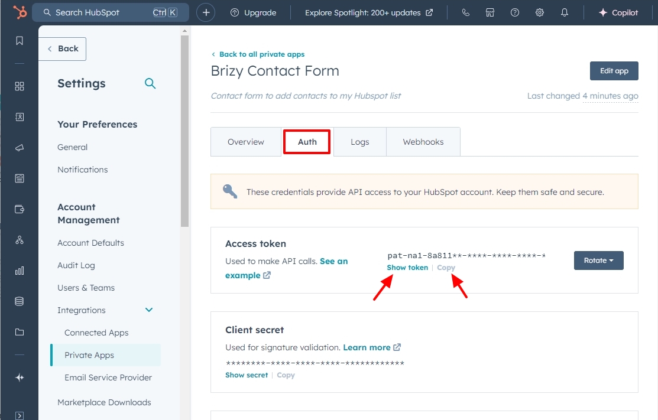Click Edit app button

tap(614, 71)
